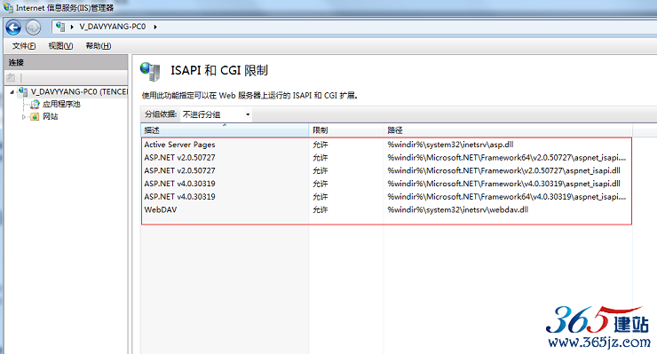Open breadcrumb arrow after V_DAVYYANG-PC0
This screenshot has width=657, height=354.
(x=155, y=27)
